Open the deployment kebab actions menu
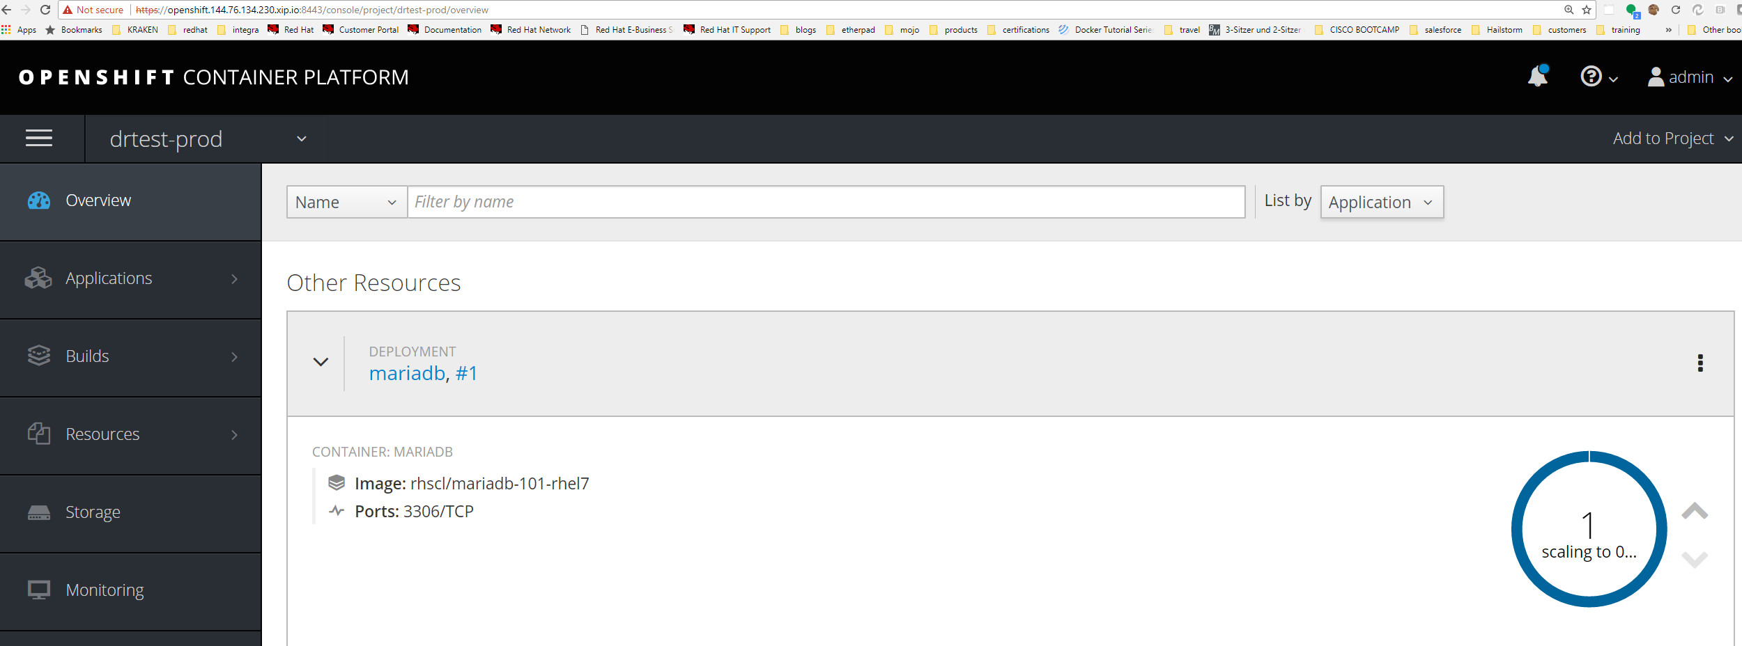The image size is (1742, 646). (1700, 363)
